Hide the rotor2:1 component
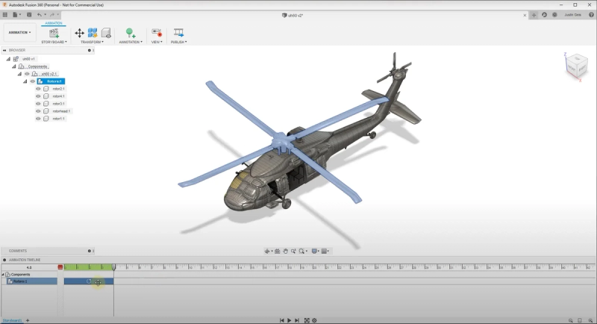Screen dimensions: 597x324 pos(38,89)
